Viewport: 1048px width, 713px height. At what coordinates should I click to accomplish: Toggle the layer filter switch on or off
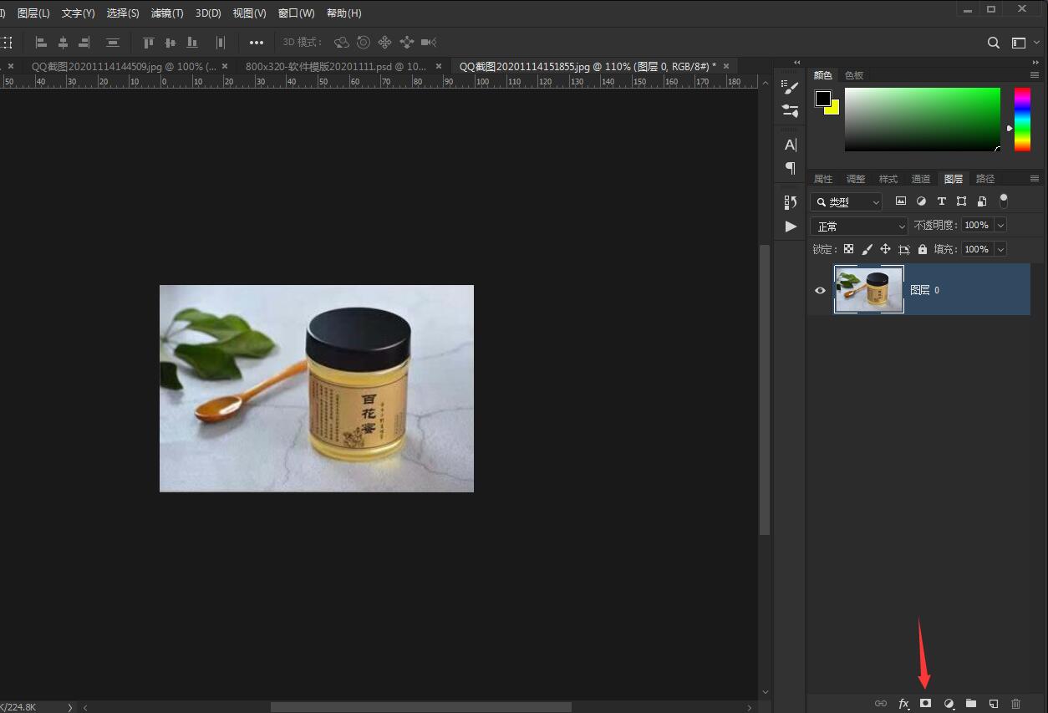(x=1004, y=201)
